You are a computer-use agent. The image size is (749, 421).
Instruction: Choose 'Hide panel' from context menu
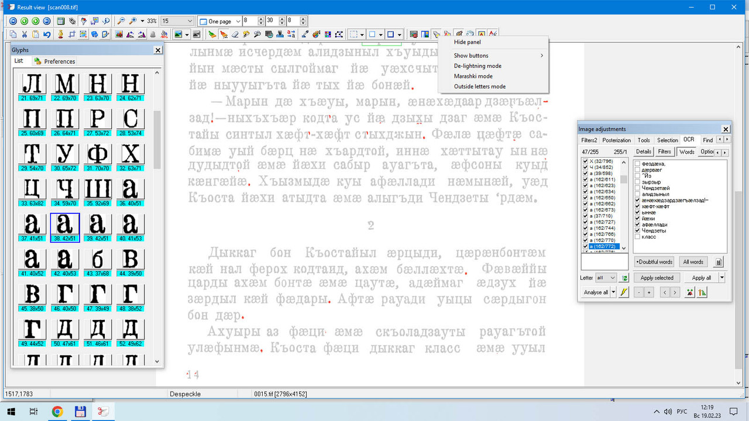[x=493, y=42]
